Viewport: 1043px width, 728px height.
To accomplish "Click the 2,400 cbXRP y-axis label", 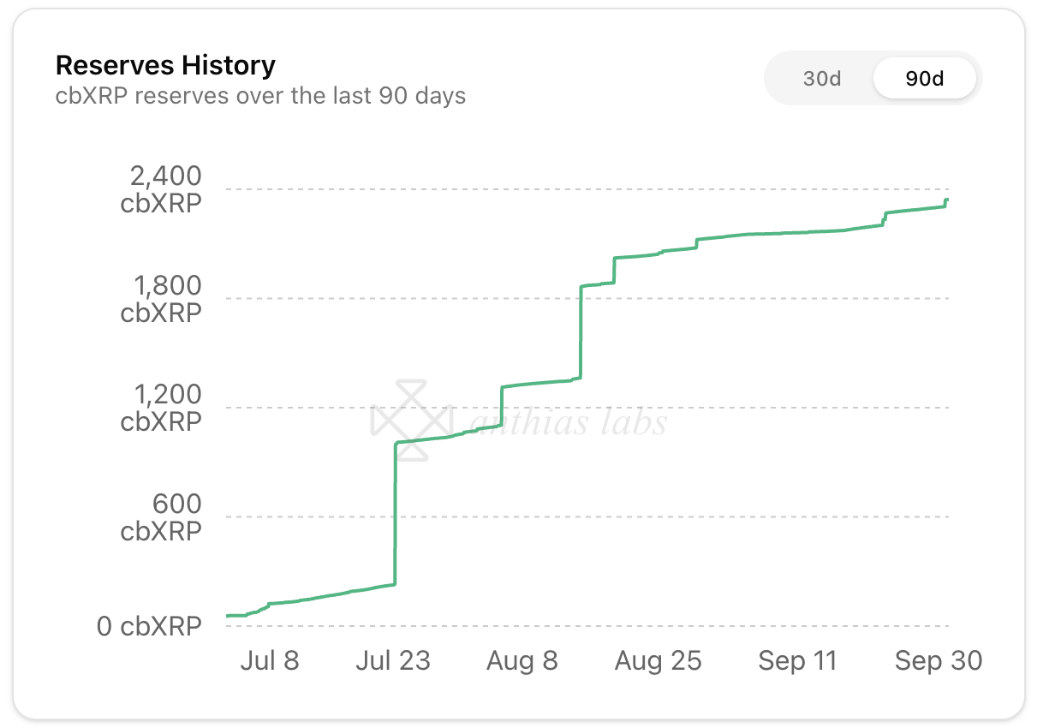I will point(161,189).
